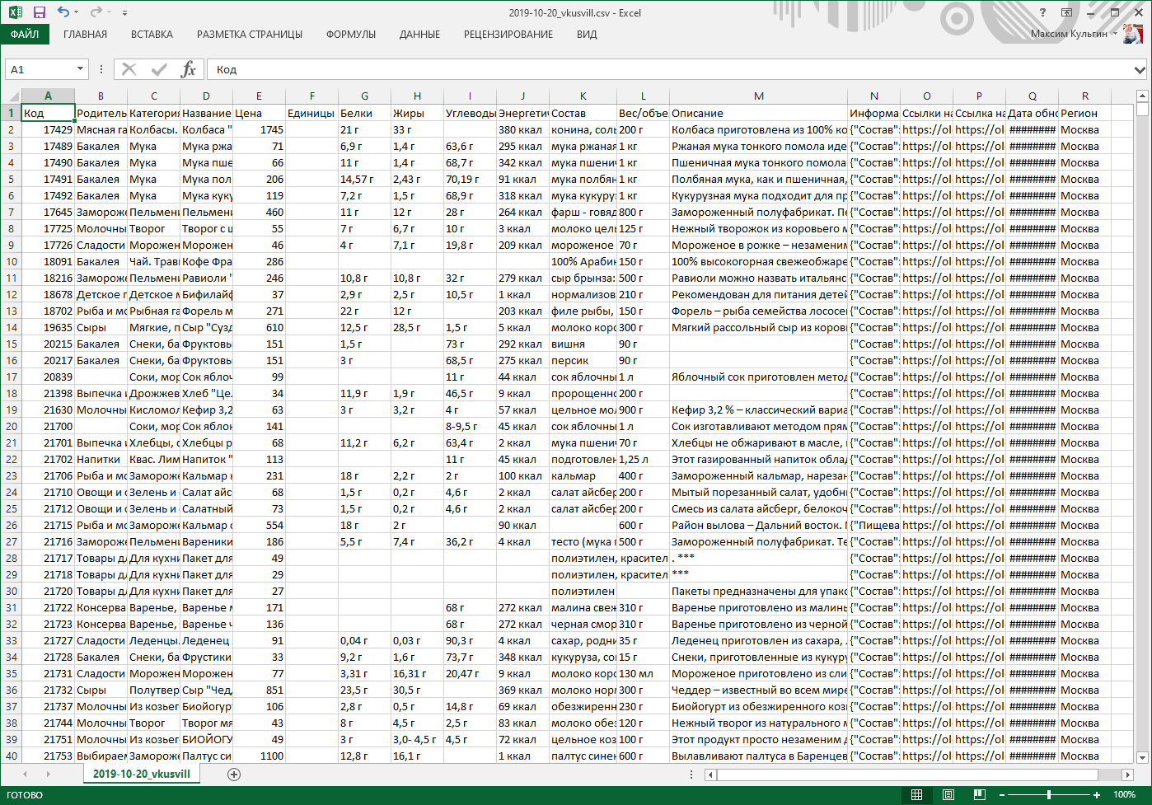Click the cell reading 130 мл

643,673
